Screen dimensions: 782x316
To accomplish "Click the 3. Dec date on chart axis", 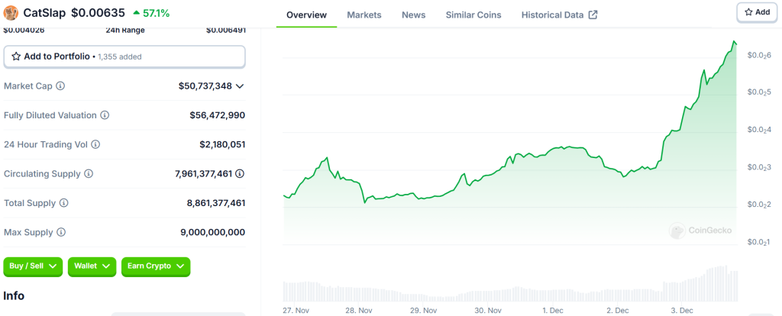I will click(x=682, y=310).
